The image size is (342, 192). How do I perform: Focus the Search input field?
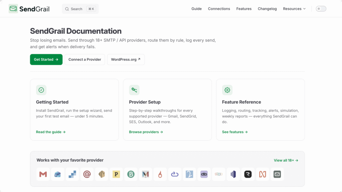(80, 9)
